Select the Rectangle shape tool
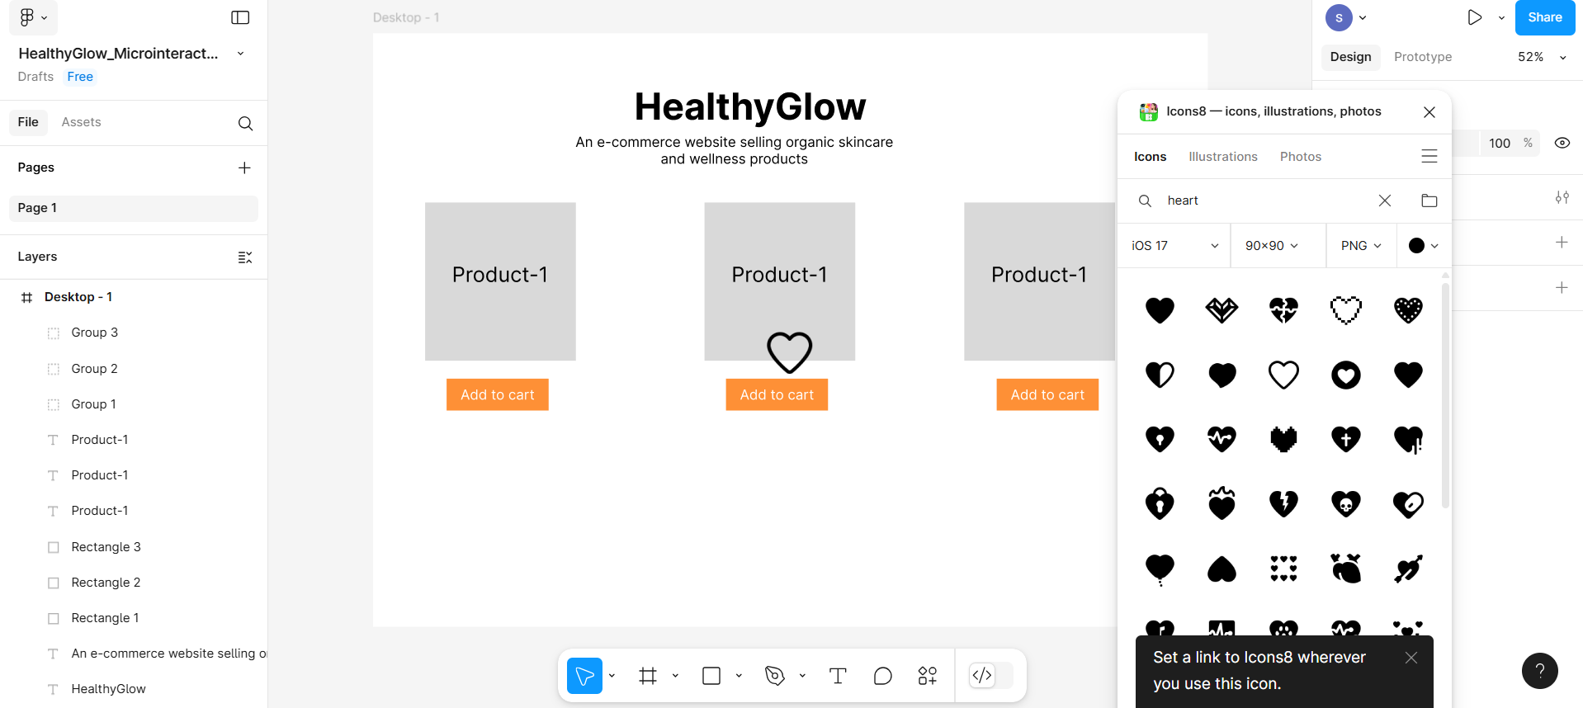The image size is (1583, 708). click(x=711, y=677)
